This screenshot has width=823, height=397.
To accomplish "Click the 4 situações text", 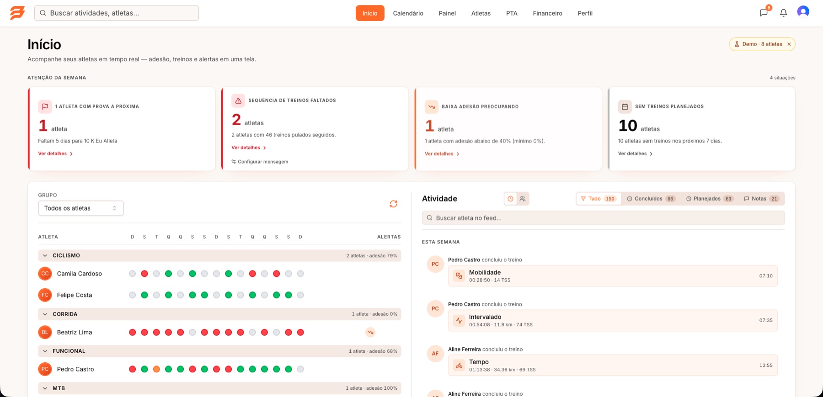I will pyautogui.click(x=782, y=78).
